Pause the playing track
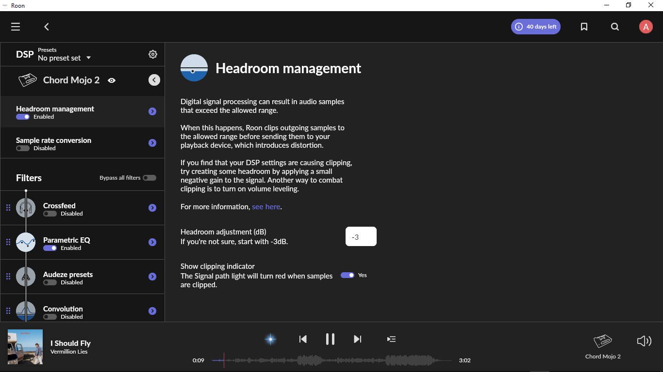663x372 pixels. (x=330, y=339)
